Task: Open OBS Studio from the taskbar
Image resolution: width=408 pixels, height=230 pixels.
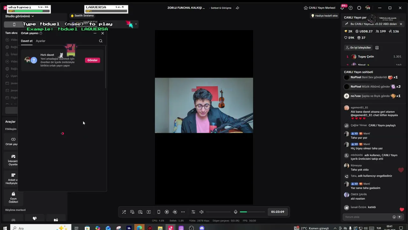Action: pyautogui.click(x=191, y=228)
